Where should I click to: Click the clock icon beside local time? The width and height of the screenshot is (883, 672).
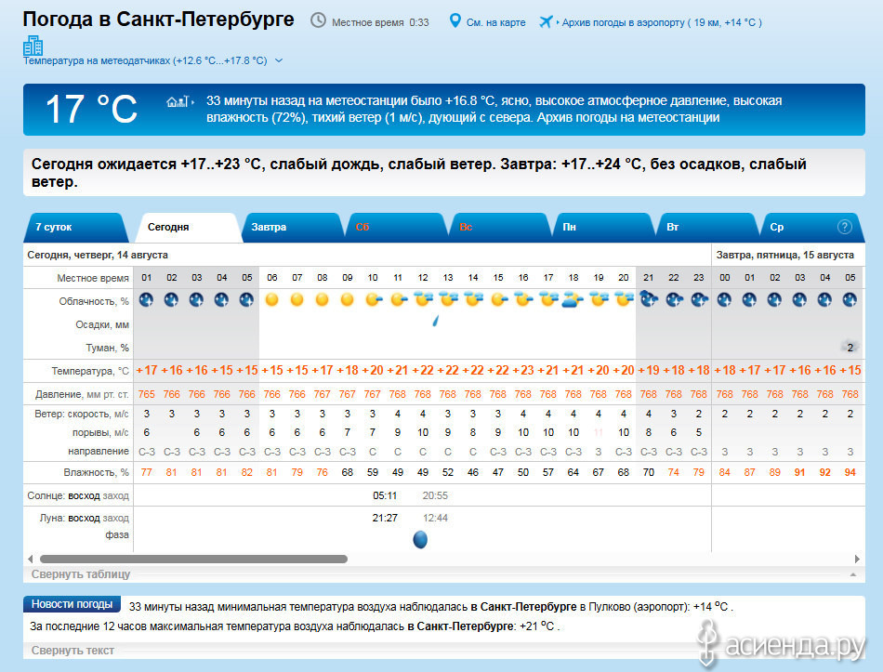tap(318, 20)
